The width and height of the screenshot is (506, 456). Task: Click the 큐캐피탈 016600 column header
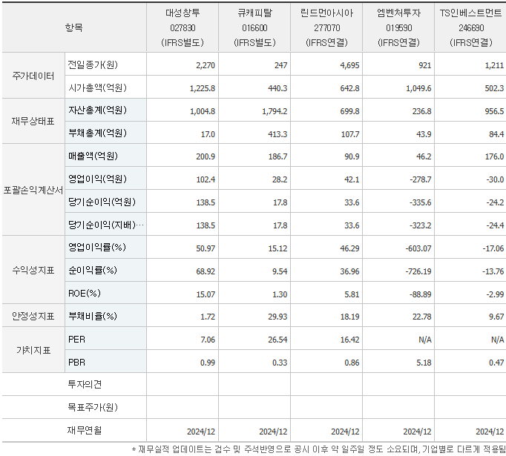pos(254,27)
